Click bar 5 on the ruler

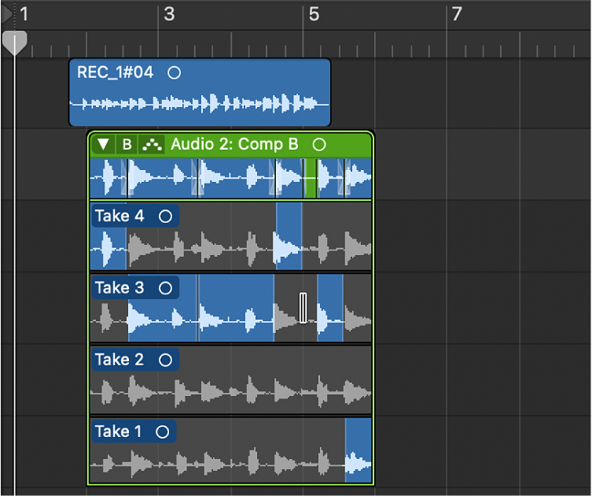tap(314, 14)
